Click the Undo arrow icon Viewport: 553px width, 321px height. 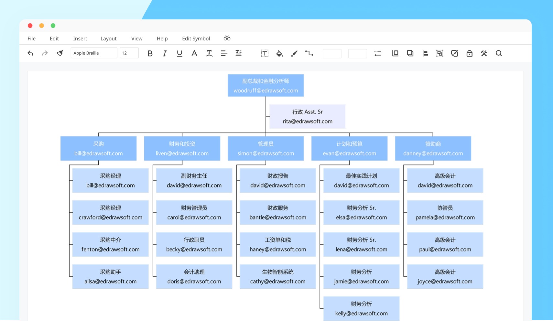tap(30, 53)
